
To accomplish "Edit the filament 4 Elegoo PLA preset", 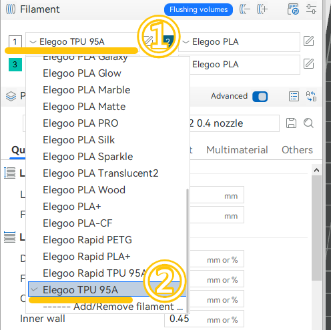I will point(308,64).
